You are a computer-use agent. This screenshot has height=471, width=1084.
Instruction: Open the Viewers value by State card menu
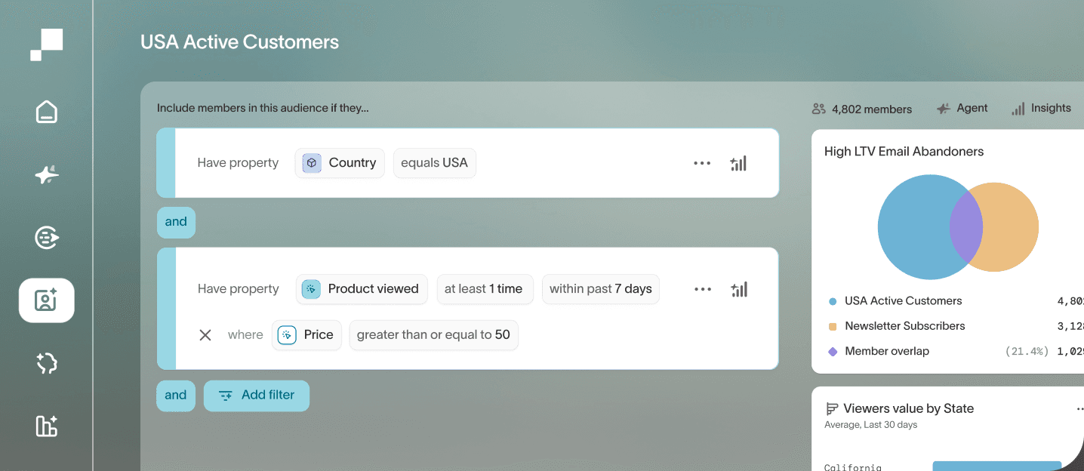[1080, 408]
